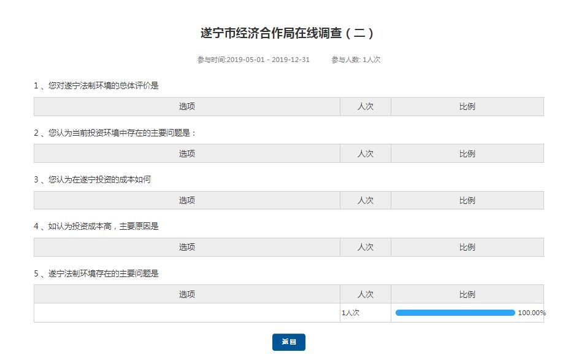Click the 返回 button

(x=288, y=342)
